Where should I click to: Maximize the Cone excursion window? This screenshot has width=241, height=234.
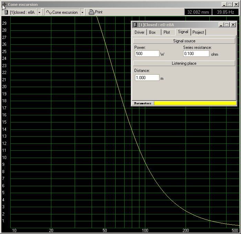click(x=230, y=4)
